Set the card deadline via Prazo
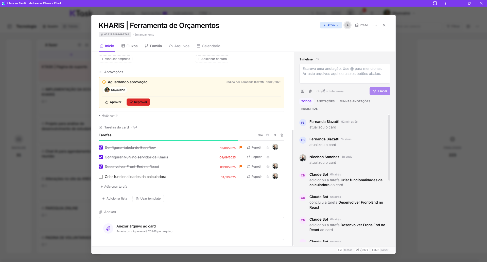This screenshot has width=487, height=262. click(362, 25)
